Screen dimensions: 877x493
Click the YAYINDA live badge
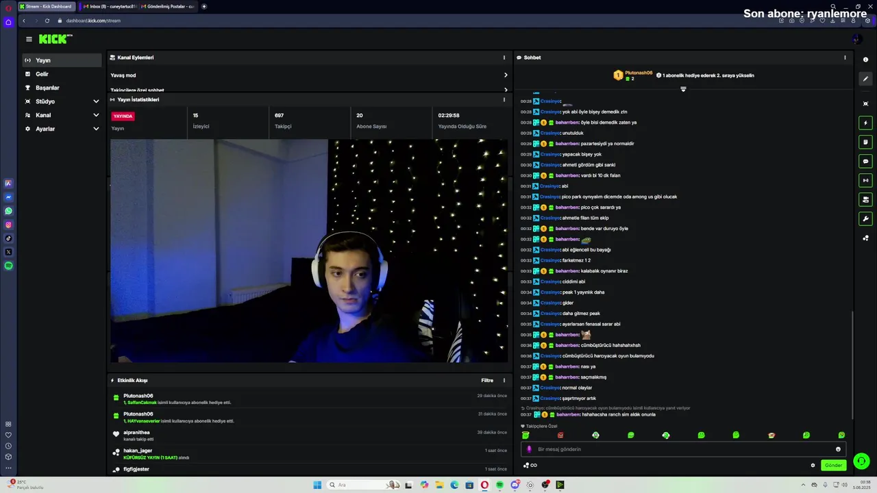[x=123, y=116]
